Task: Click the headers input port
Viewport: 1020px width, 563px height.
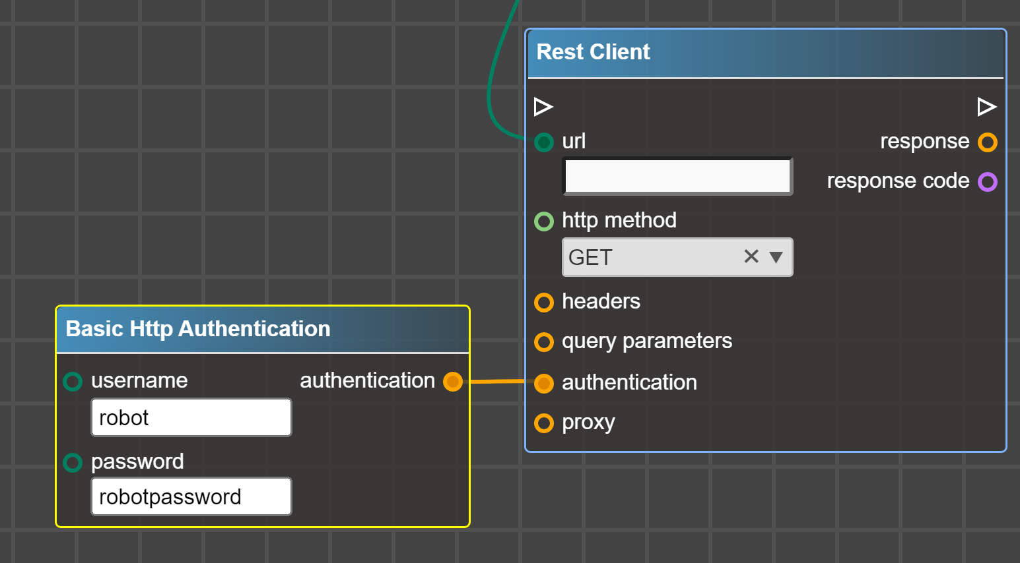Action: tap(543, 302)
